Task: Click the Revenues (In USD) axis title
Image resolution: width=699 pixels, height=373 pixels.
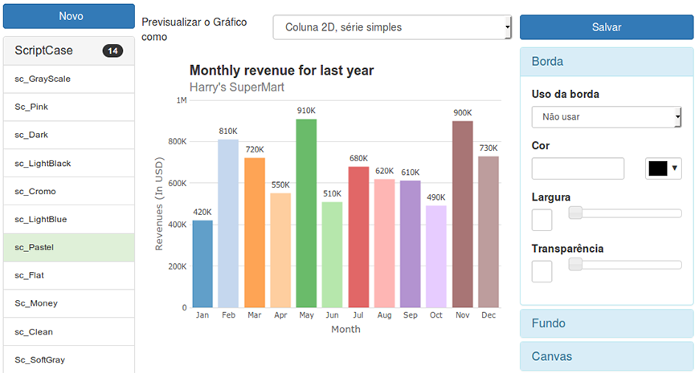Action: click(x=159, y=204)
